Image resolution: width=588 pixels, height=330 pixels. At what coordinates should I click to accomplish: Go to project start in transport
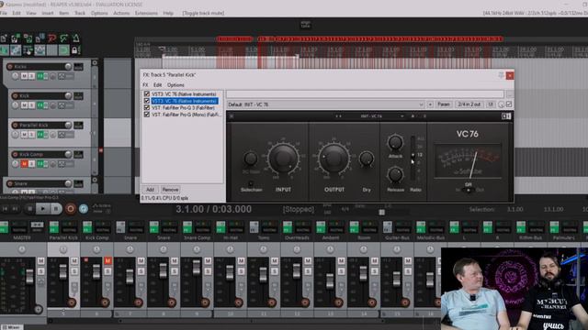6,209
